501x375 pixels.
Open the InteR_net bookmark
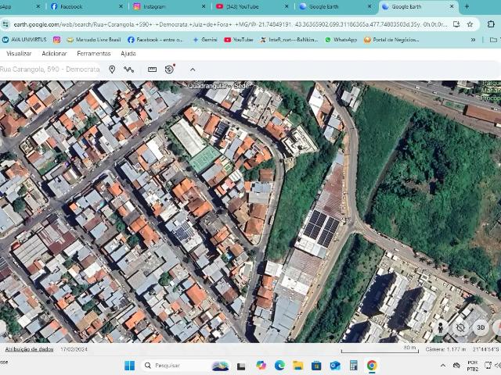289,40
